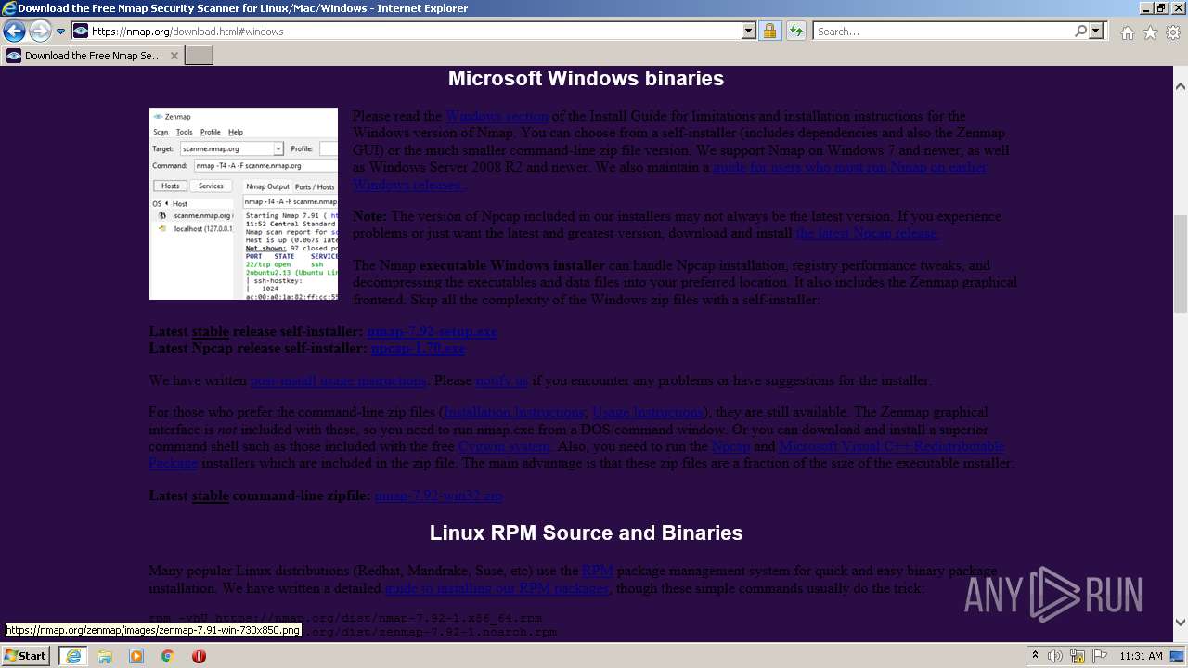Open post-install usage instructions link
Viewport: 1188px width, 668px height.
click(338, 380)
